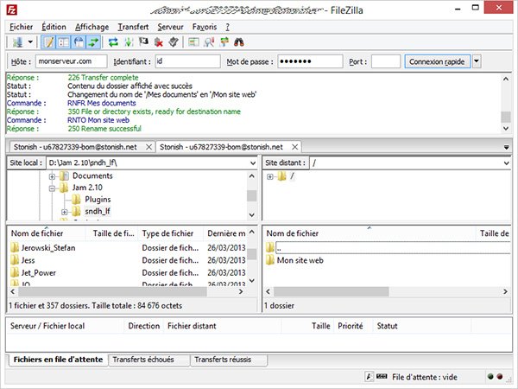Toggle the transfer queue display

(x=93, y=41)
